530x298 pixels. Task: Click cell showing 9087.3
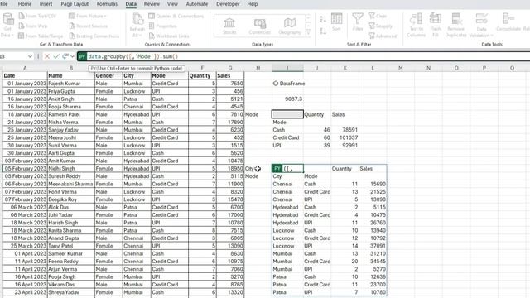pyautogui.click(x=287, y=99)
